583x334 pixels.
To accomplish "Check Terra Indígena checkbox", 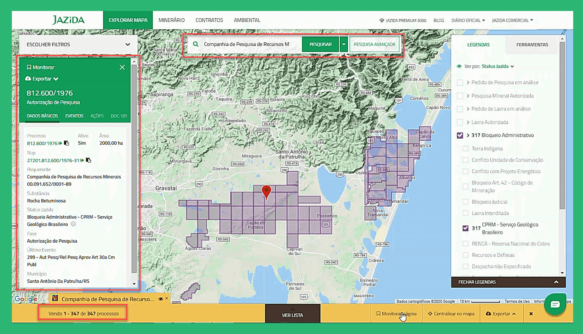I will tap(466, 148).
